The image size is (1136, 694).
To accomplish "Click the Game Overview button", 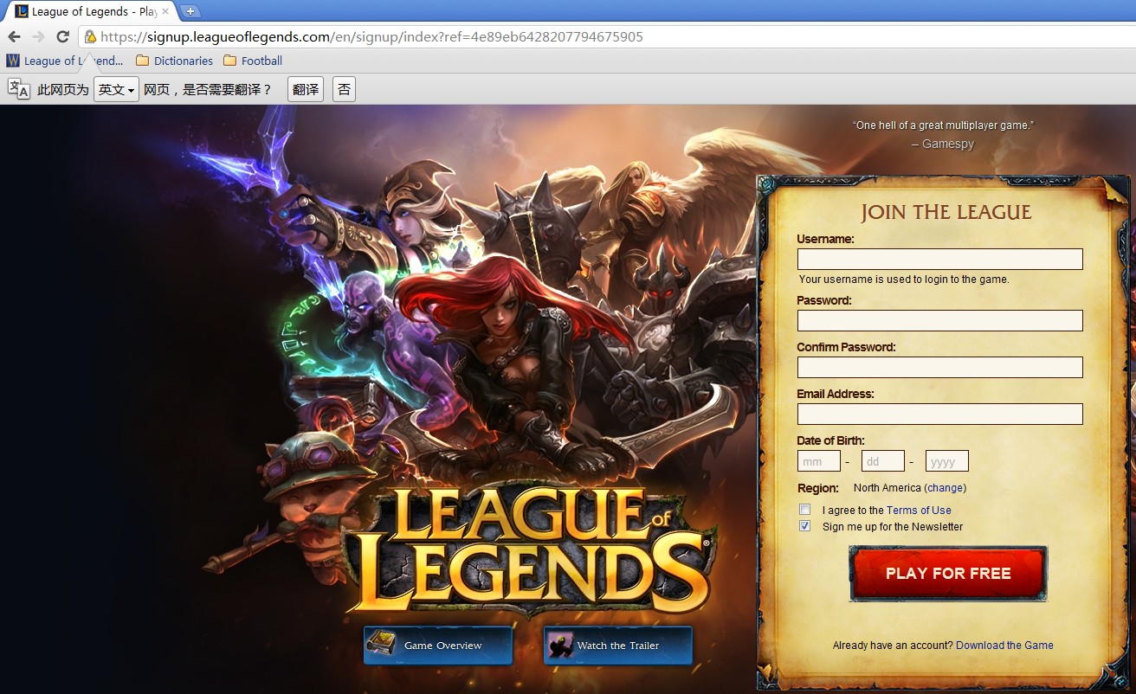I will point(438,646).
